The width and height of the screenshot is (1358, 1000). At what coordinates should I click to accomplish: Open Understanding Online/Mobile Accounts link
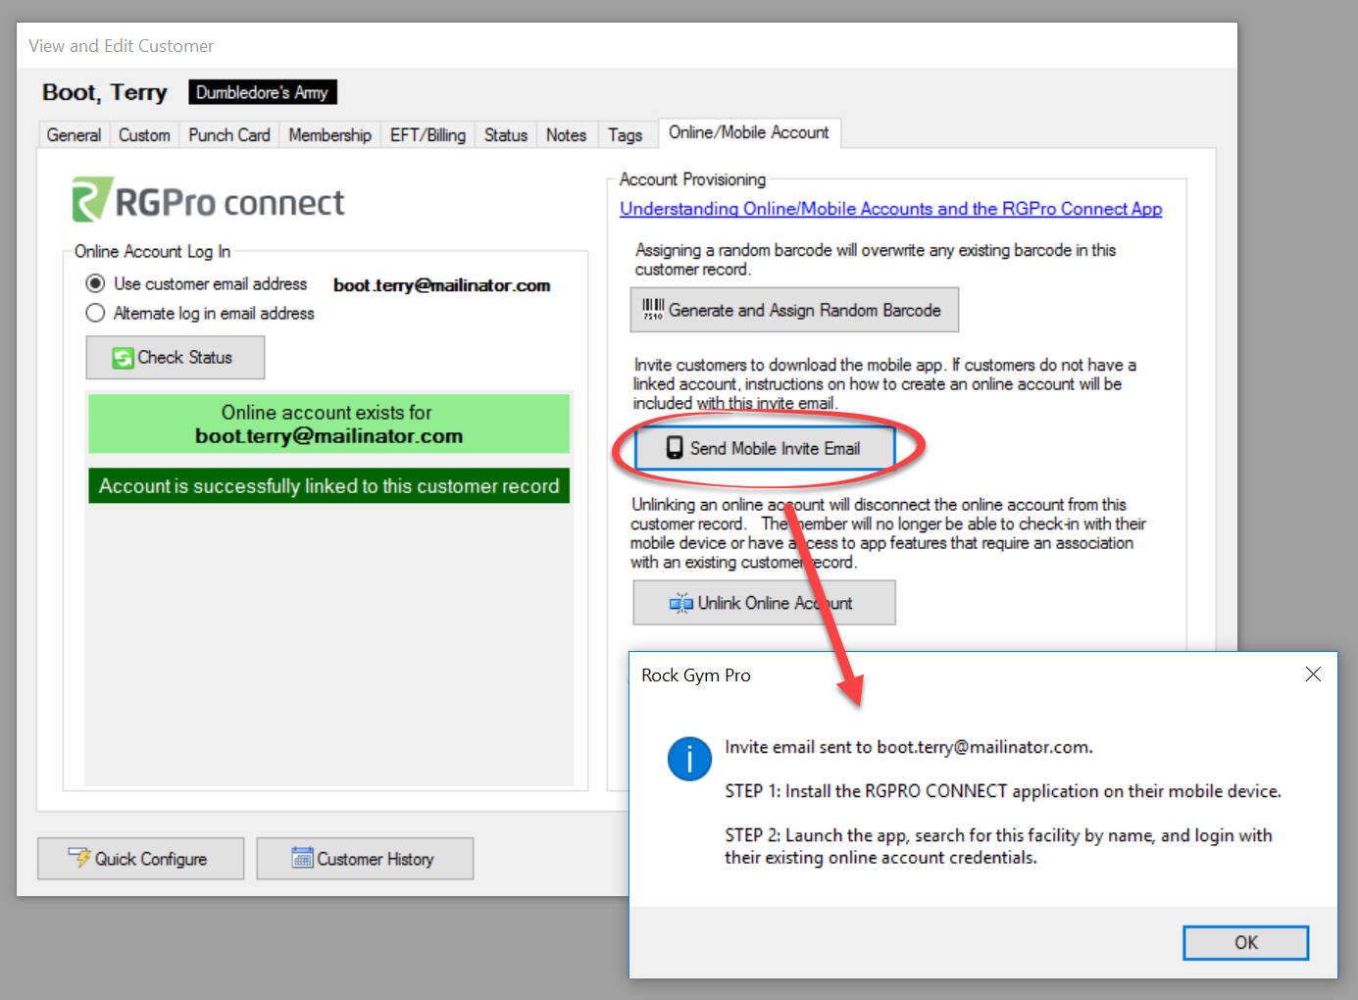pyautogui.click(x=890, y=209)
